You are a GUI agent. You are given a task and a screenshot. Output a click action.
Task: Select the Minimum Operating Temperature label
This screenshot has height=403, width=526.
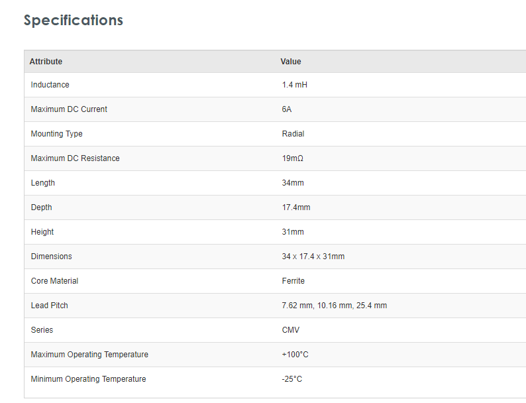click(x=88, y=379)
